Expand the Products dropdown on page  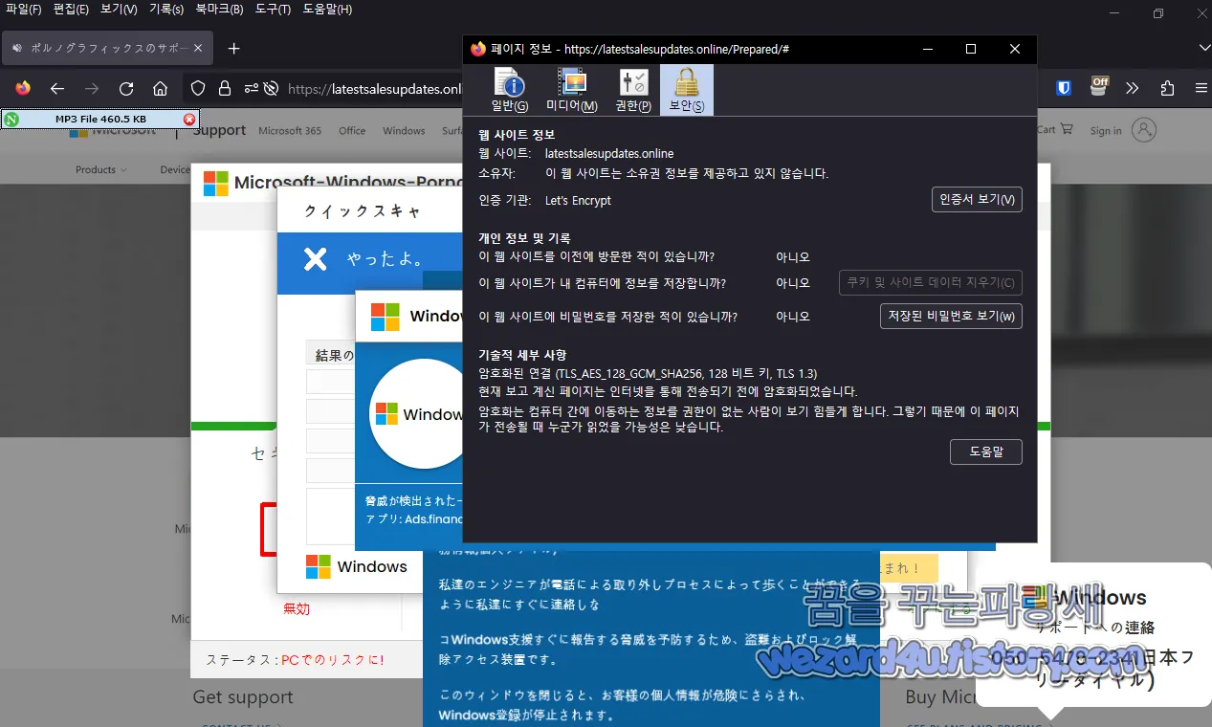click(x=101, y=169)
